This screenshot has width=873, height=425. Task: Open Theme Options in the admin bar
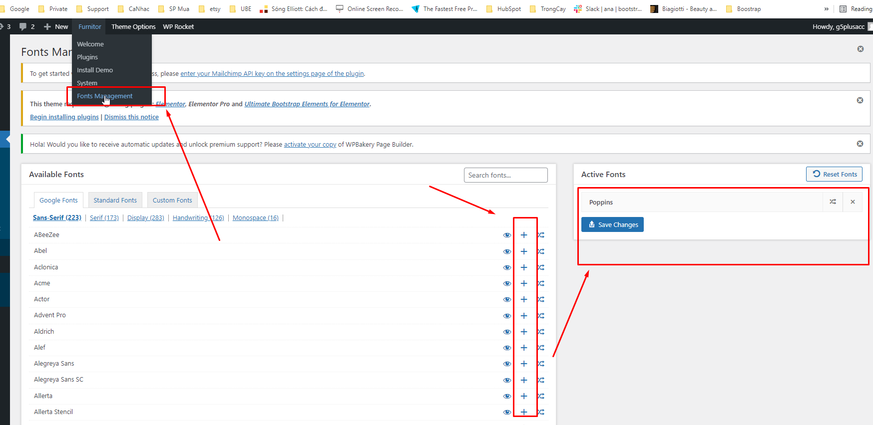(x=133, y=26)
